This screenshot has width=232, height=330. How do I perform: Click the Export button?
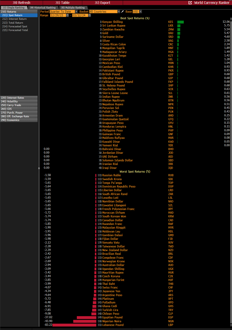102,3
